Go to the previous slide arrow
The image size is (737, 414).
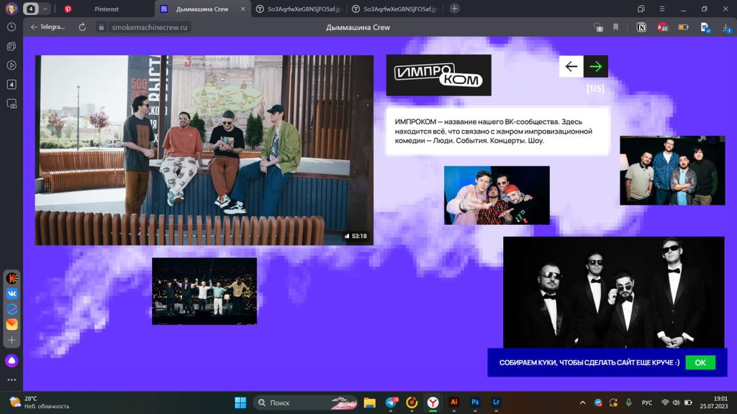571,67
